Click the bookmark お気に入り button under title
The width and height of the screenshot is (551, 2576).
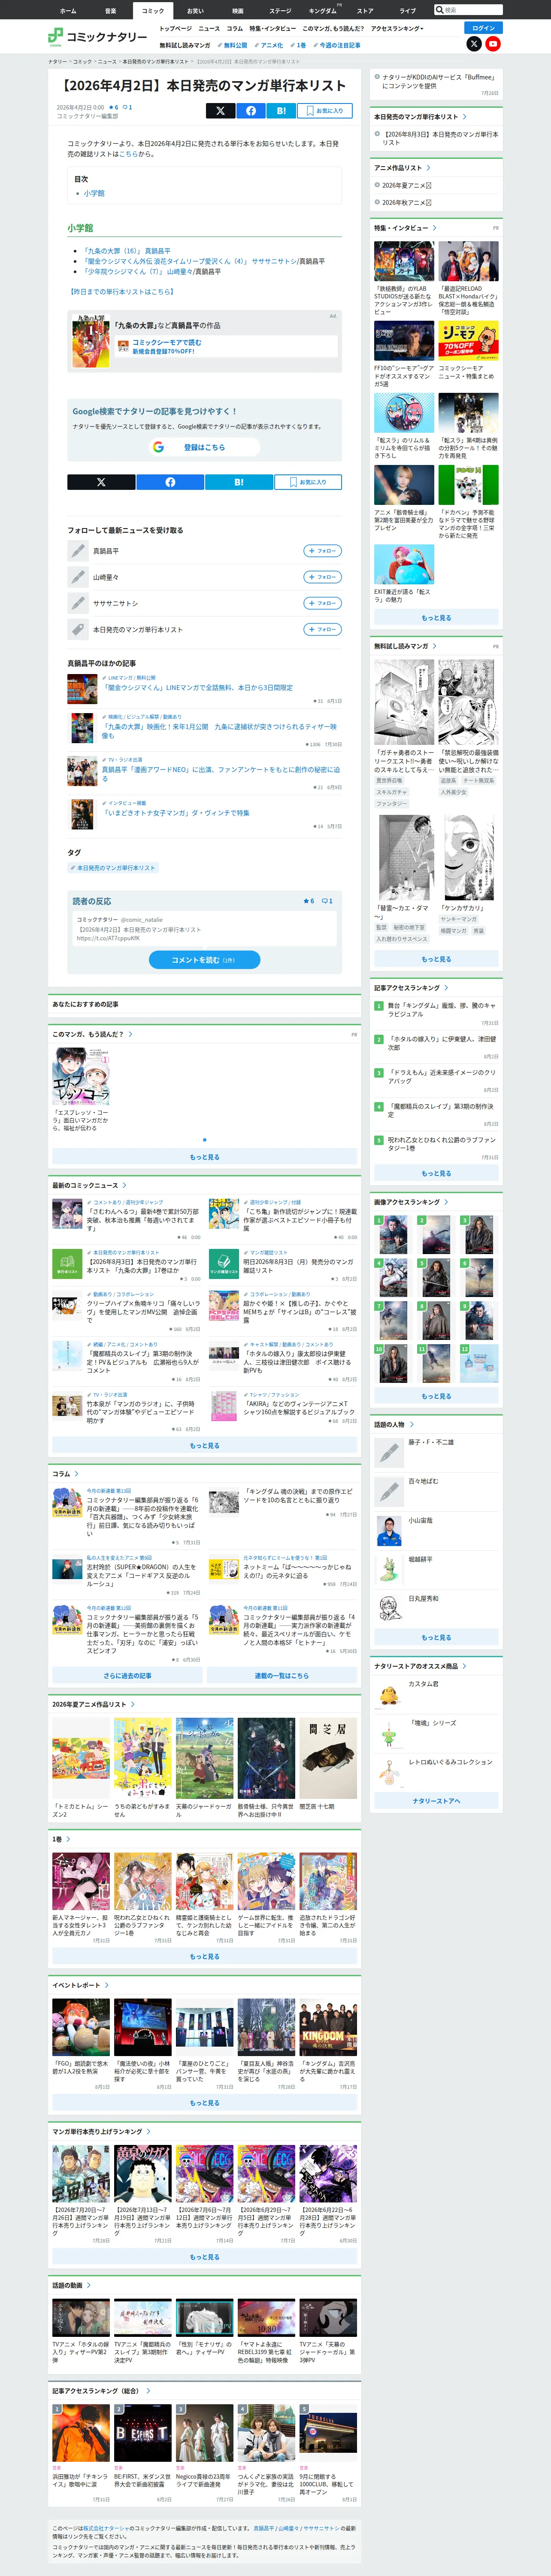[325, 111]
